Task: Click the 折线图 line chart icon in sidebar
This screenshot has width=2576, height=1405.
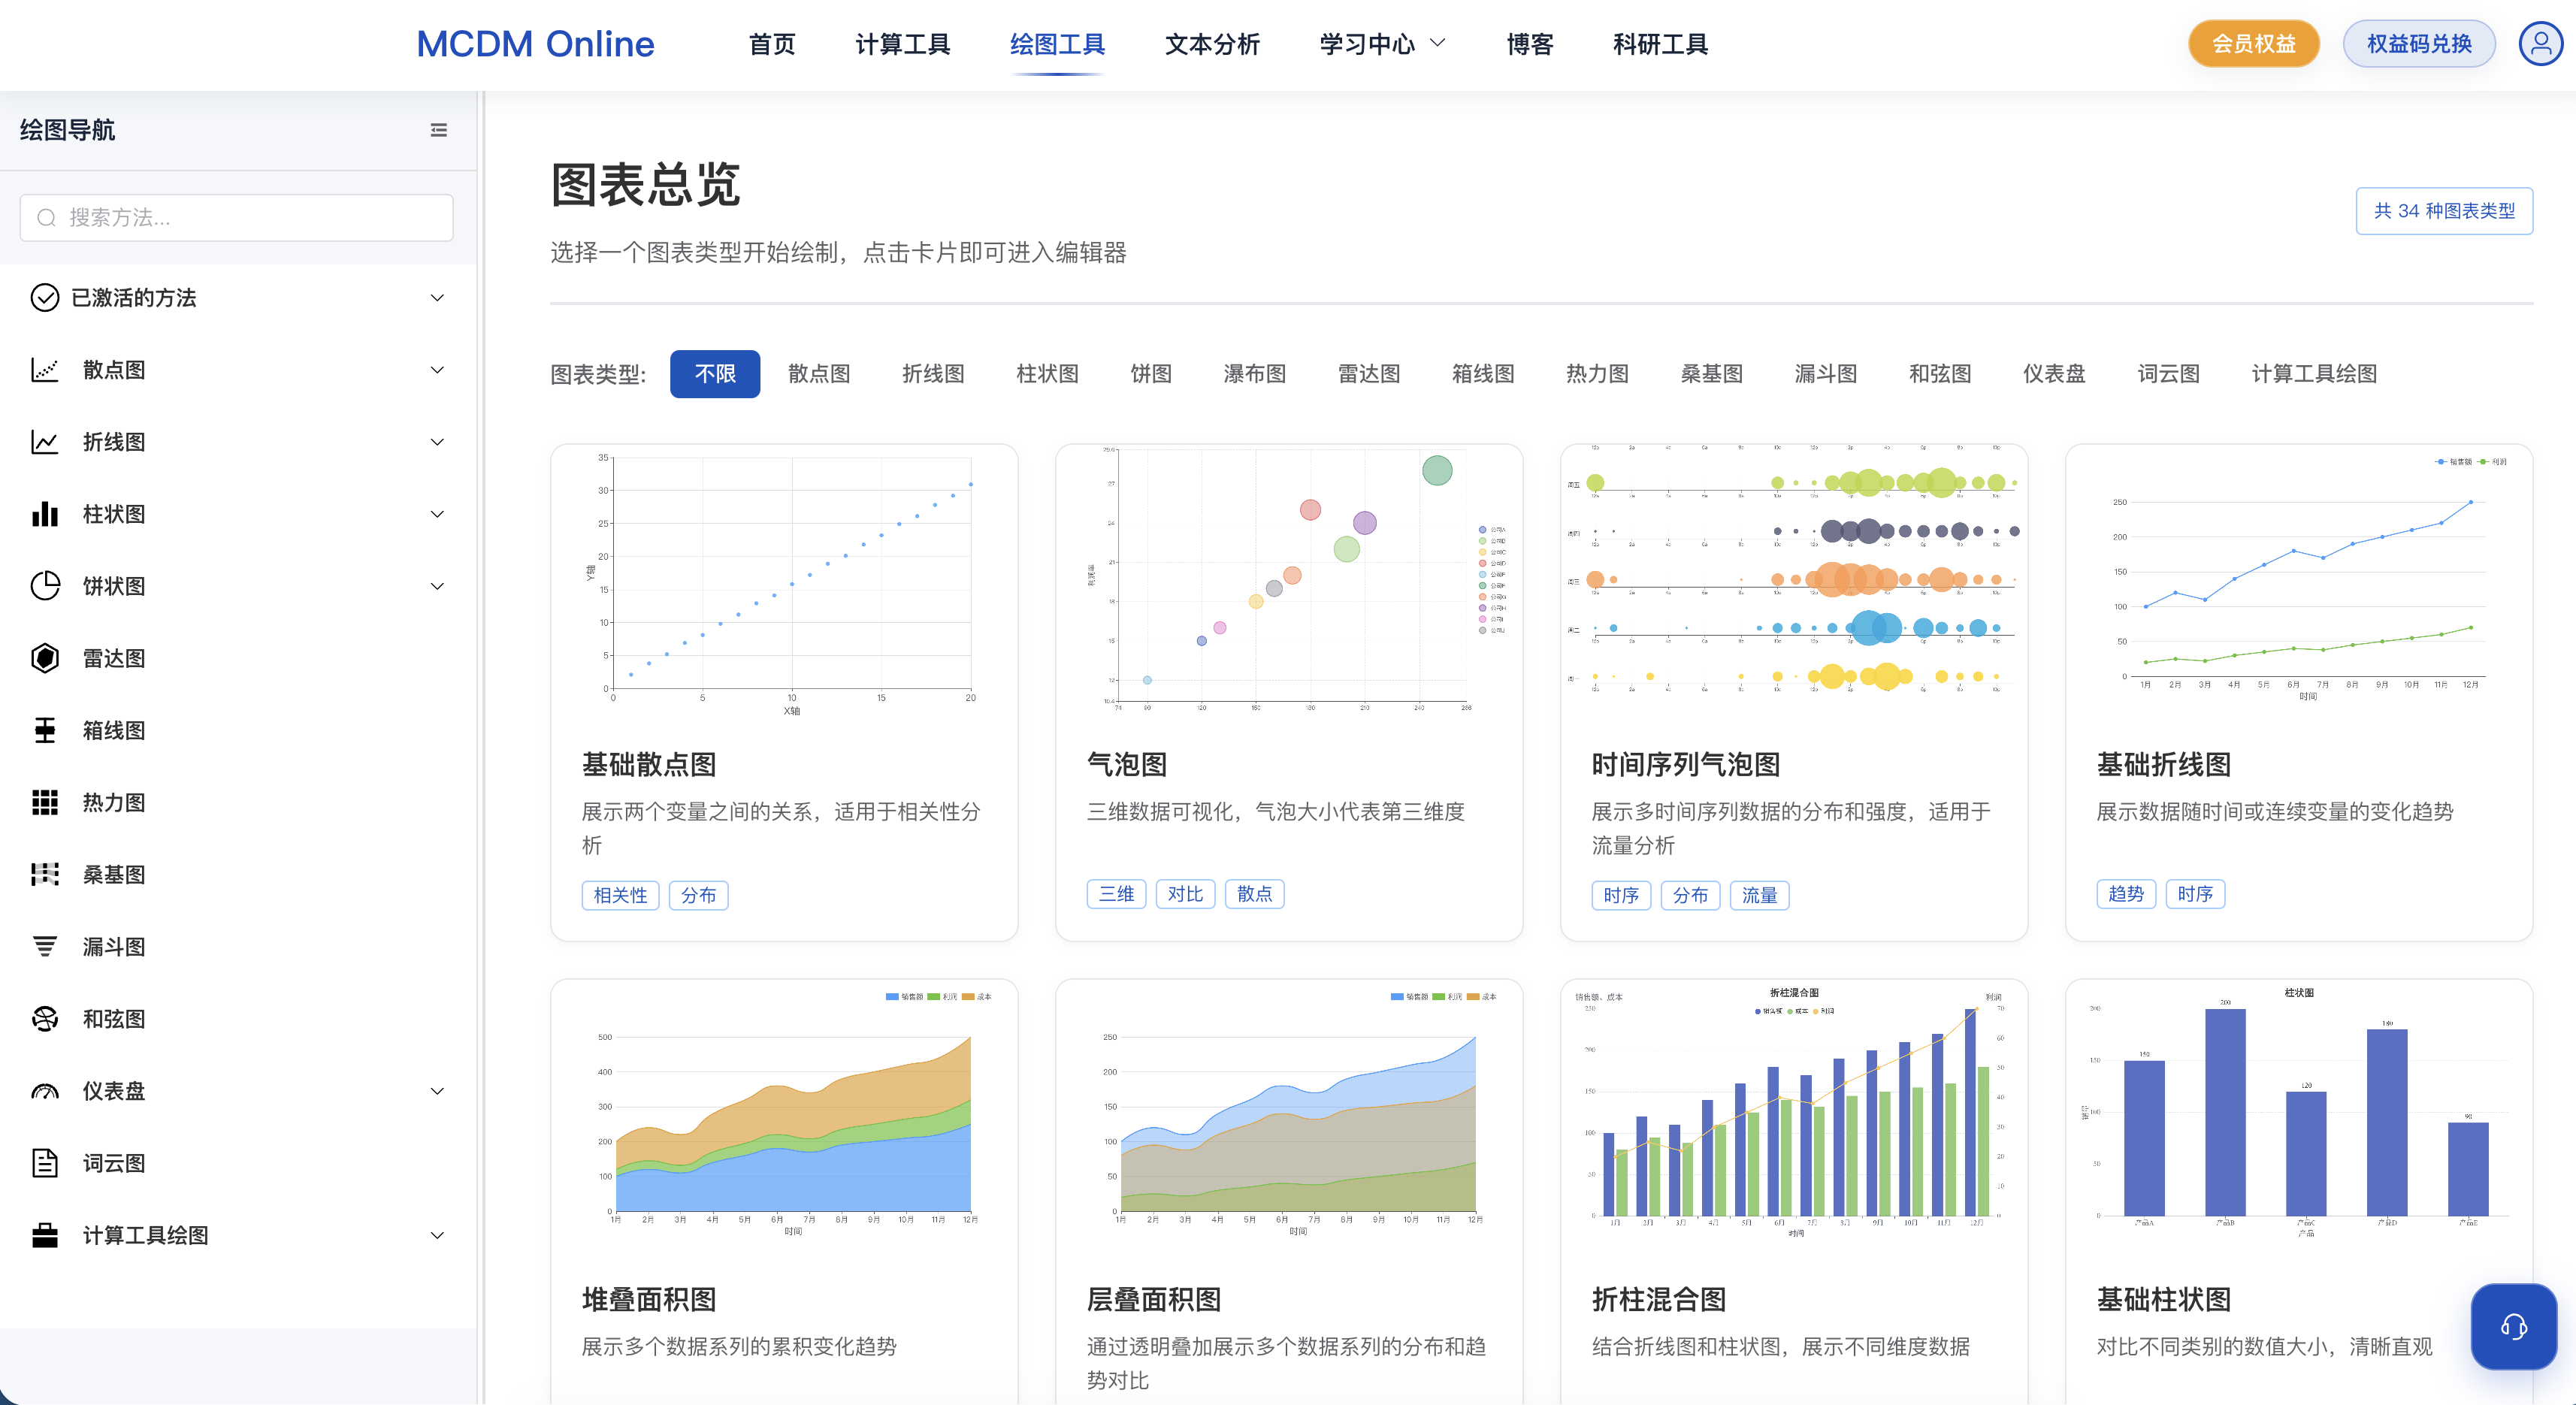Action: click(44, 442)
